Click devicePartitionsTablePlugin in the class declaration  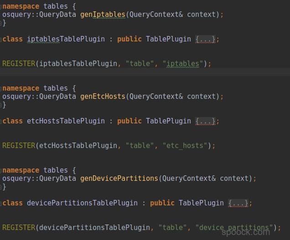click(82, 203)
